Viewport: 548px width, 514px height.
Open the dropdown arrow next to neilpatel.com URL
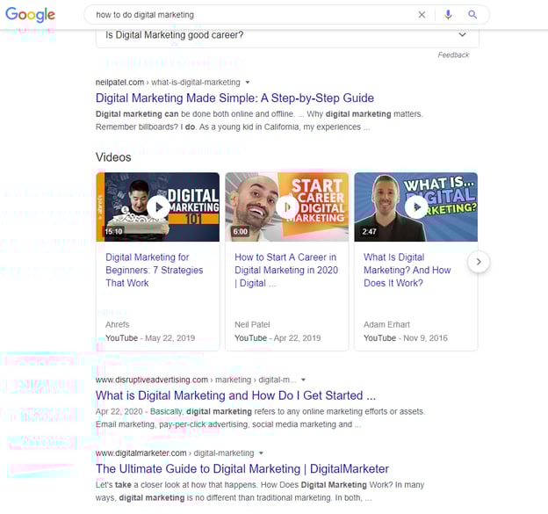pos(248,83)
